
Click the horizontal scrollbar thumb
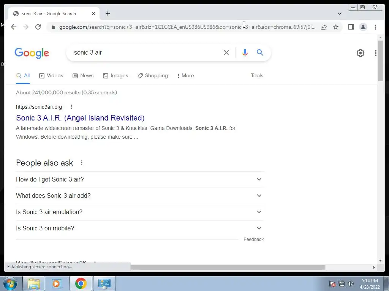tap(228, 267)
